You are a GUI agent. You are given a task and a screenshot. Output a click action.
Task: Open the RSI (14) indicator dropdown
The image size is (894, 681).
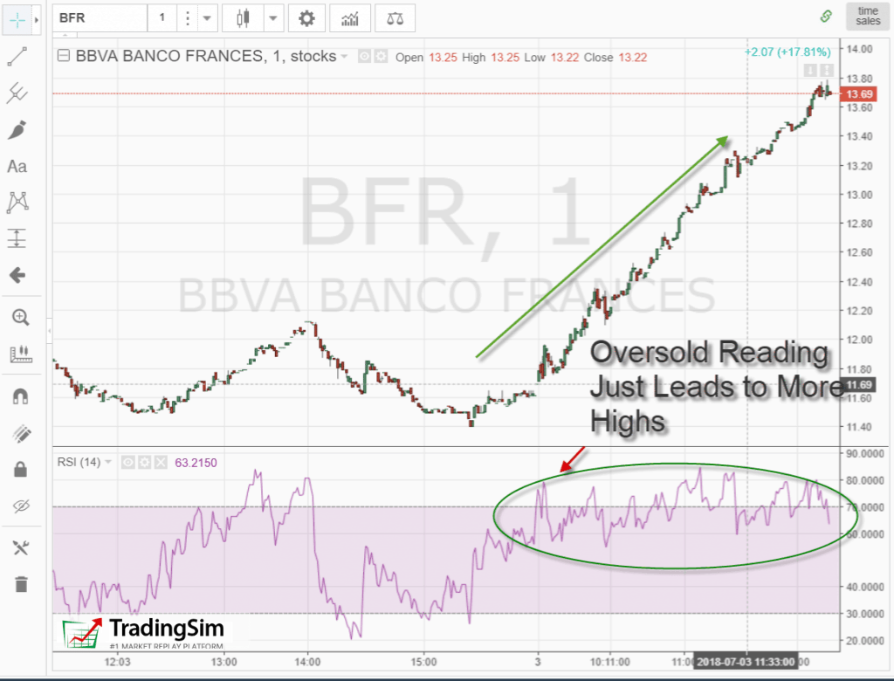108,462
